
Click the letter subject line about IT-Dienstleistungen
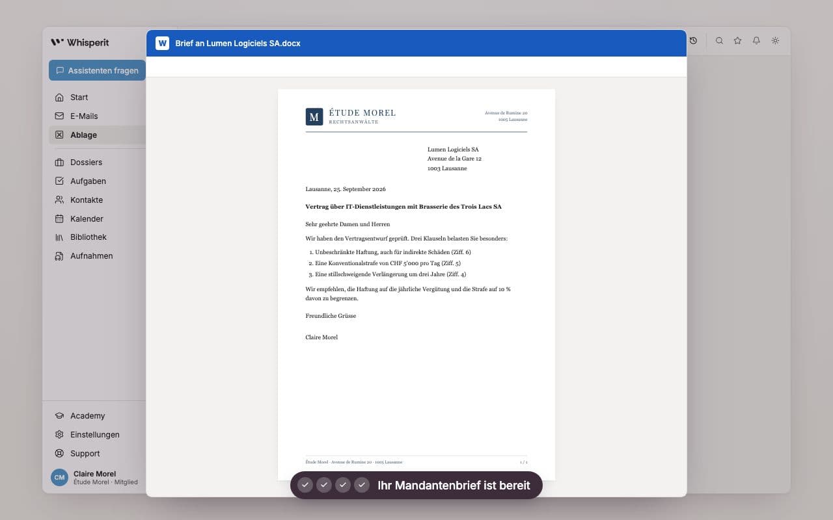point(403,207)
